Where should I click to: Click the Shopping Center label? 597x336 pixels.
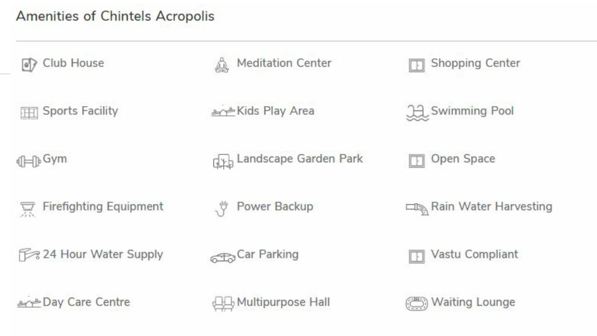pos(475,63)
